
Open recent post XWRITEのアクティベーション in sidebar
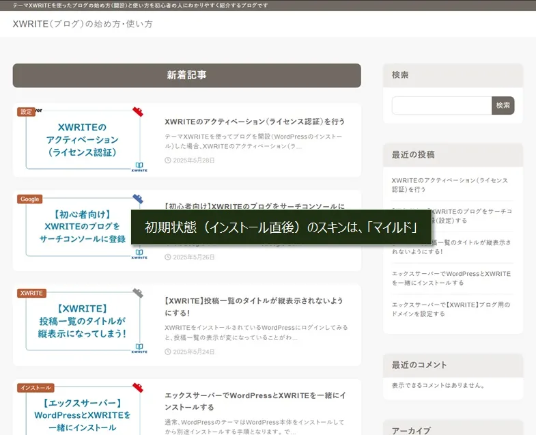tap(450, 184)
